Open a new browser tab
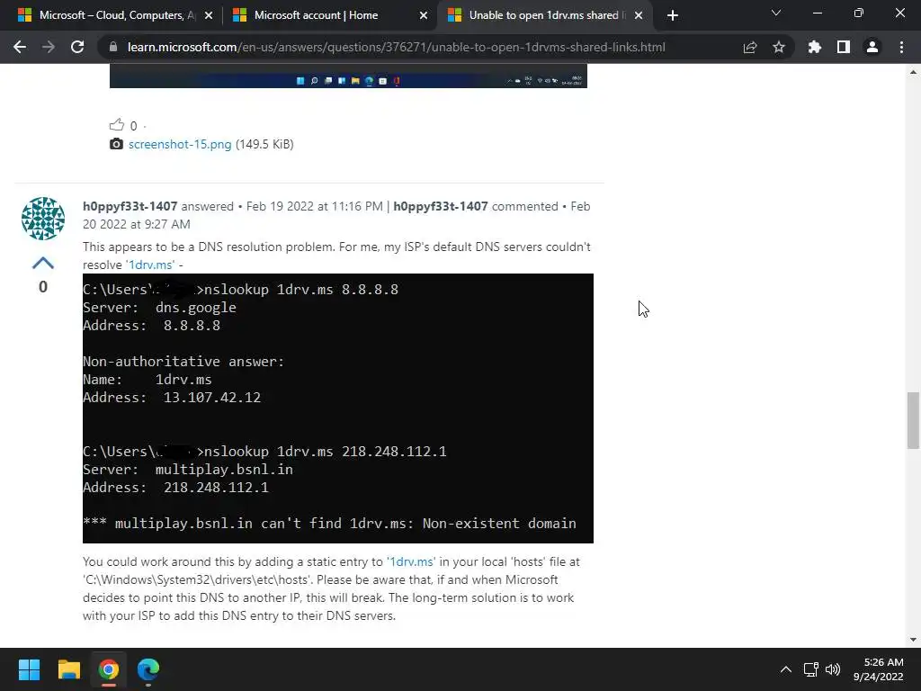Viewport: 921px width, 691px height. coord(673,15)
